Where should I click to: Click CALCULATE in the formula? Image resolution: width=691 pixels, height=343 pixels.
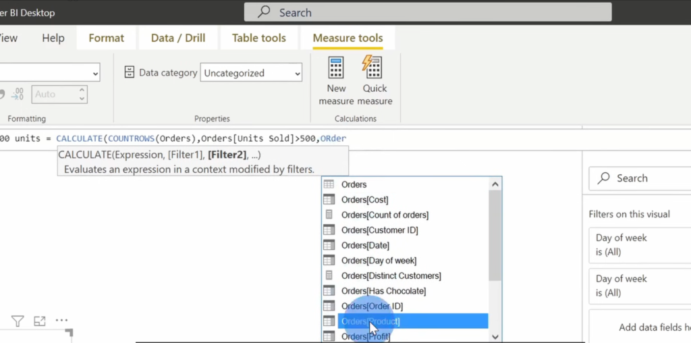[80, 138]
